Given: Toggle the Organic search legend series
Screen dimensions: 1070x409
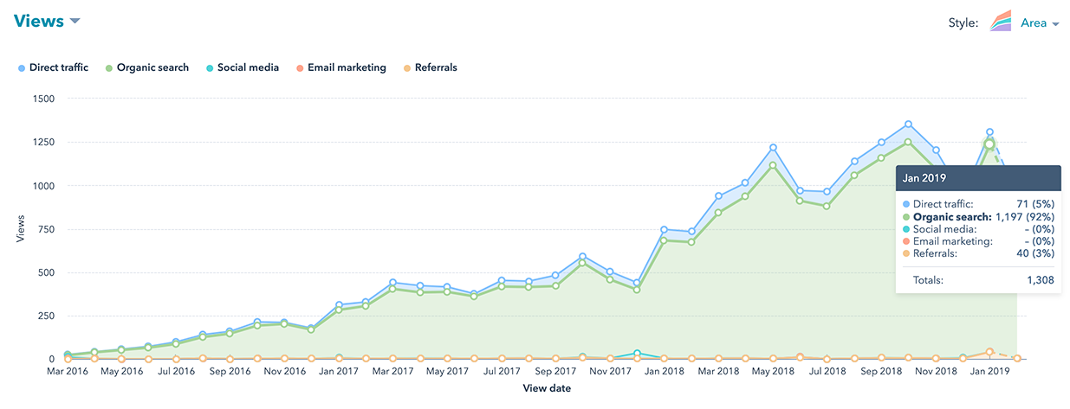Looking at the screenshot, I should [x=146, y=67].
